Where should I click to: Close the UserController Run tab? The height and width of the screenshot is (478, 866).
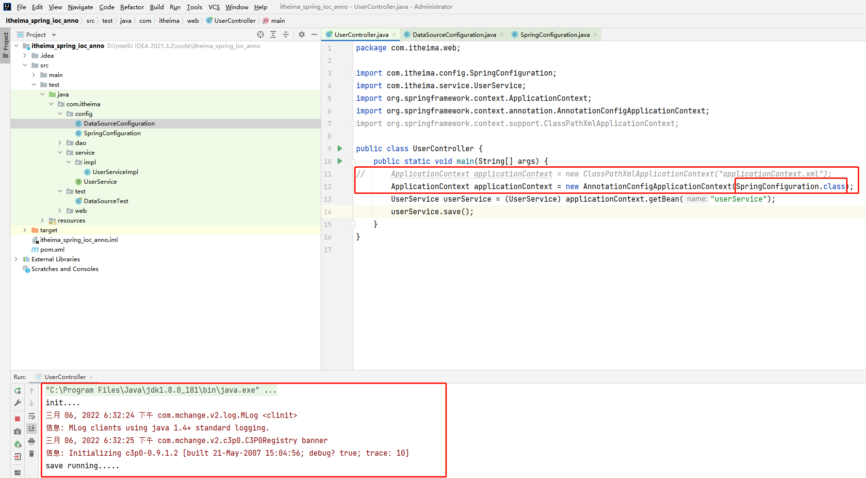click(91, 377)
